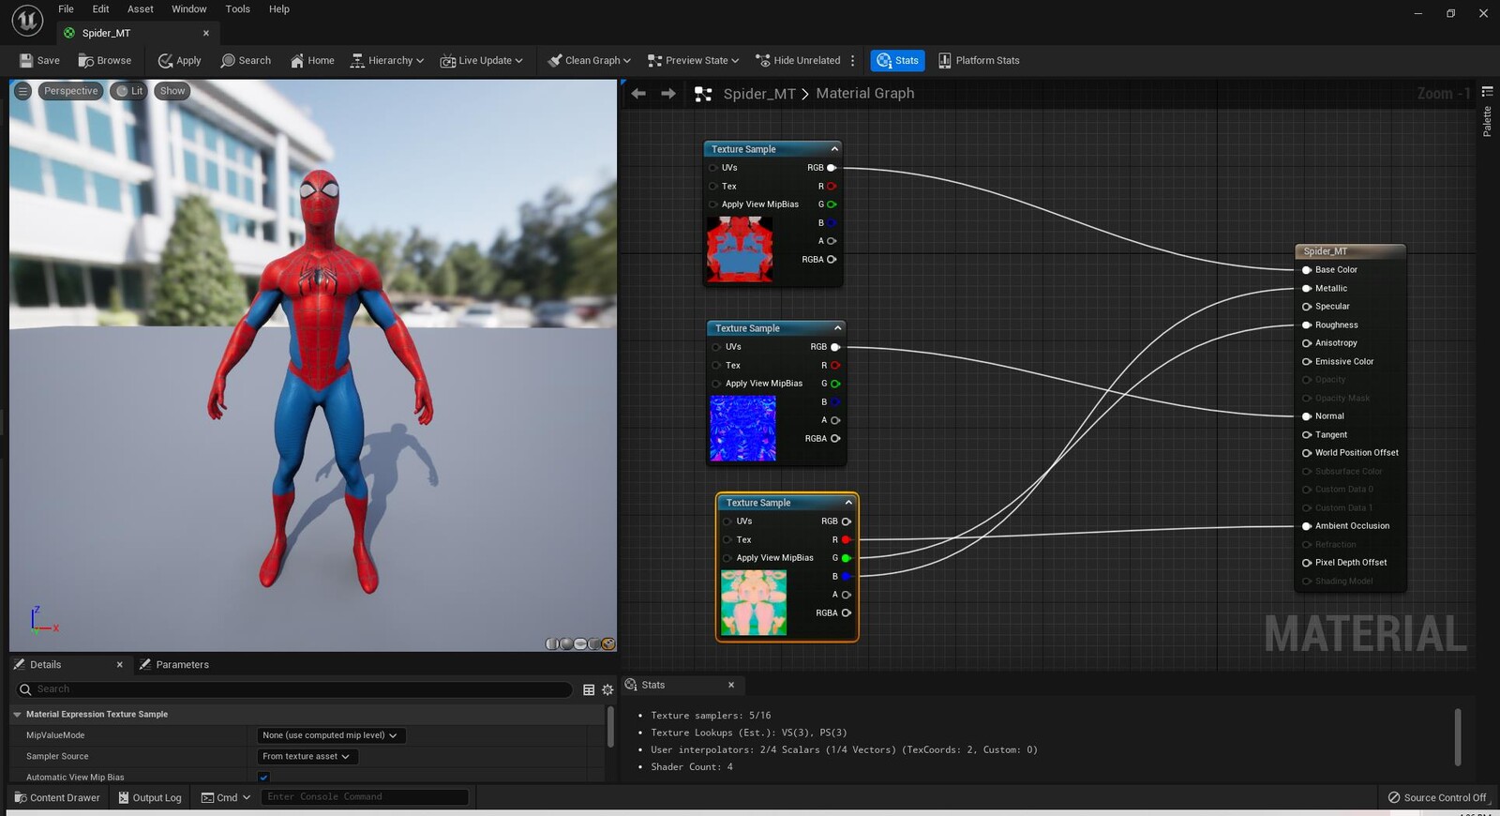Save the material with Save button
This screenshot has height=816, width=1500.
point(39,60)
